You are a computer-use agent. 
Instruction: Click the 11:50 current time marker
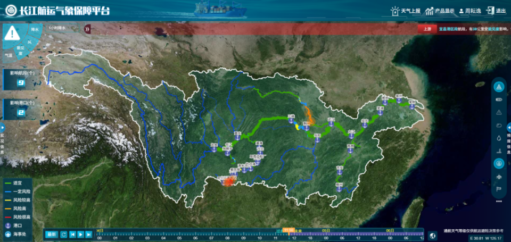(x=289, y=230)
